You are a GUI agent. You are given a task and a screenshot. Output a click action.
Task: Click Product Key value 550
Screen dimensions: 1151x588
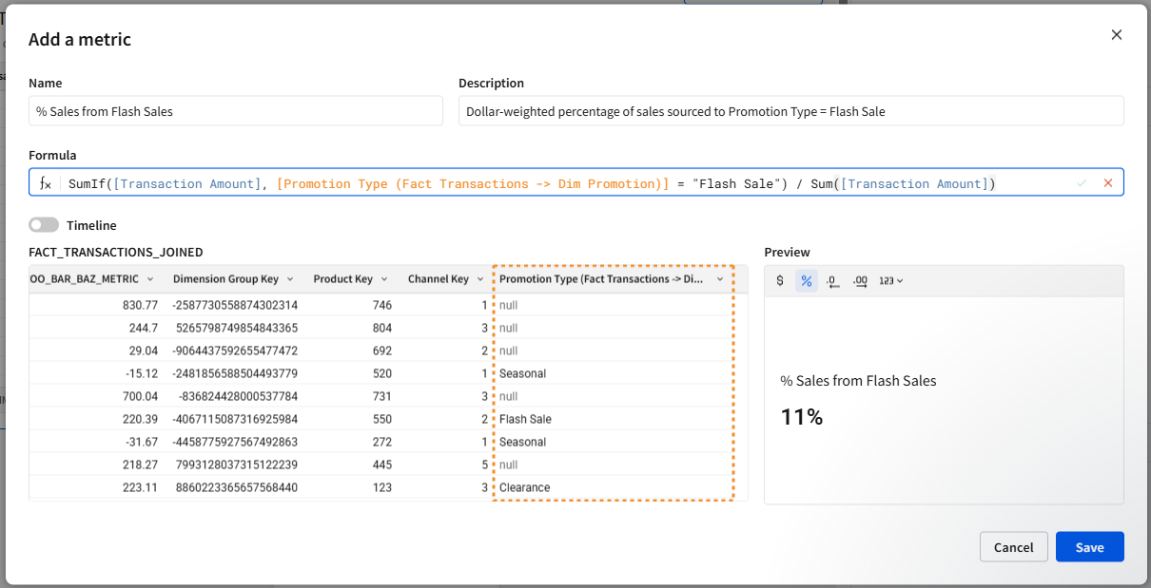click(382, 419)
